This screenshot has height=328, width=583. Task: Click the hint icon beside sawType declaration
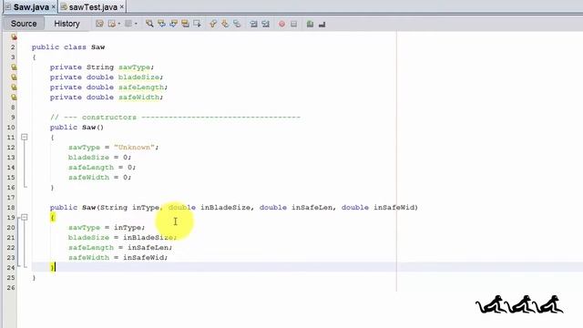coord(14,67)
